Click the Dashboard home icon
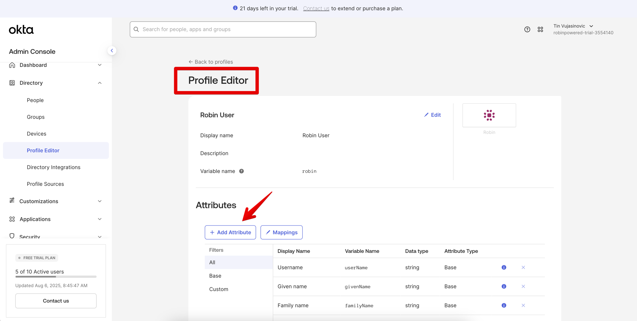 pos(12,65)
